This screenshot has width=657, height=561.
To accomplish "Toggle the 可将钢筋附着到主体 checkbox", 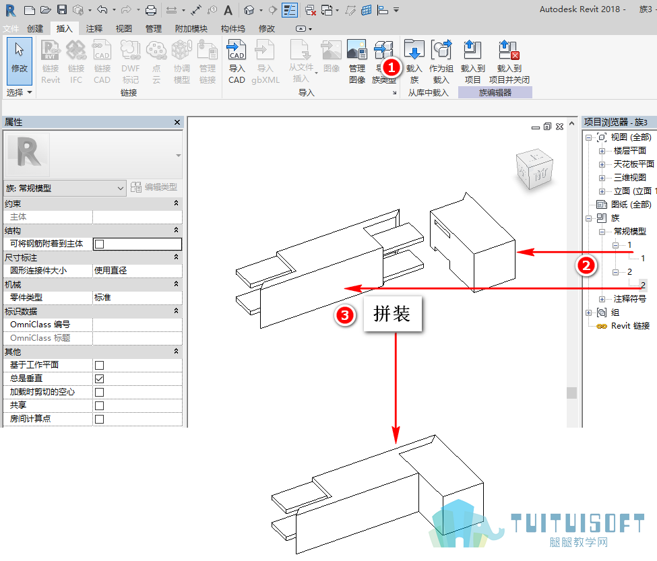I will 99,244.
